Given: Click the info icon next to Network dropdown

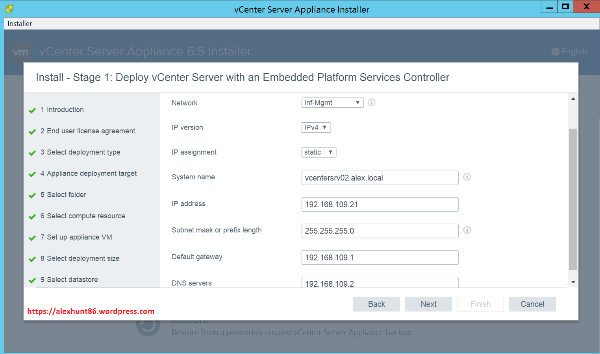Looking at the screenshot, I should pyautogui.click(x=371, y=103).
